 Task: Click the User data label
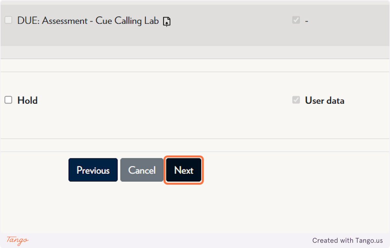325,101
